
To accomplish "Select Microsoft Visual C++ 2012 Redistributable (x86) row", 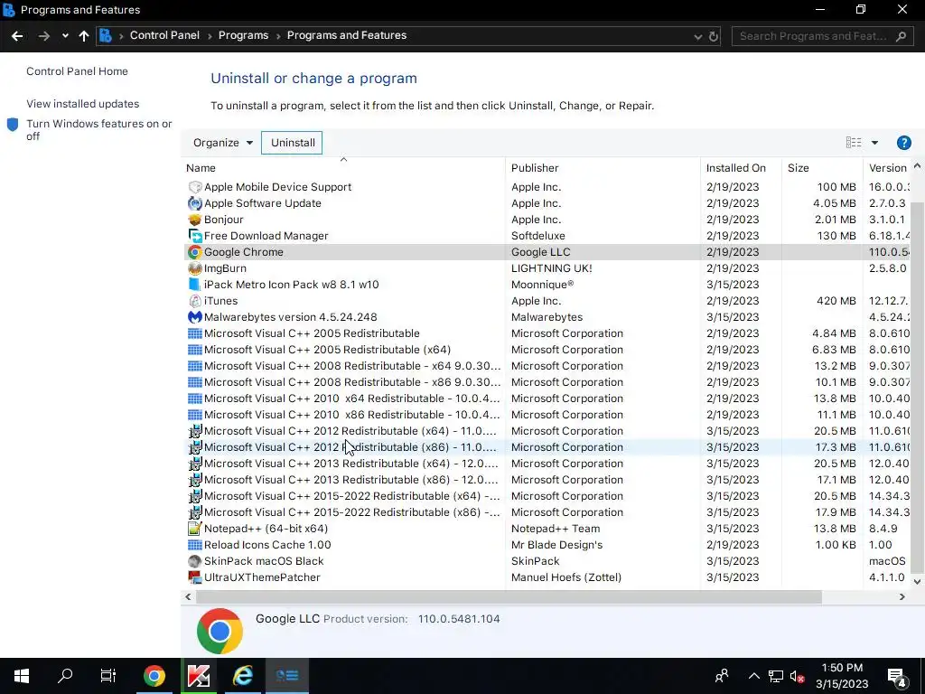I will 547,447.
